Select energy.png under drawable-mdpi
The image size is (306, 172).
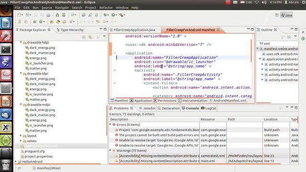[x=38, y=120]
